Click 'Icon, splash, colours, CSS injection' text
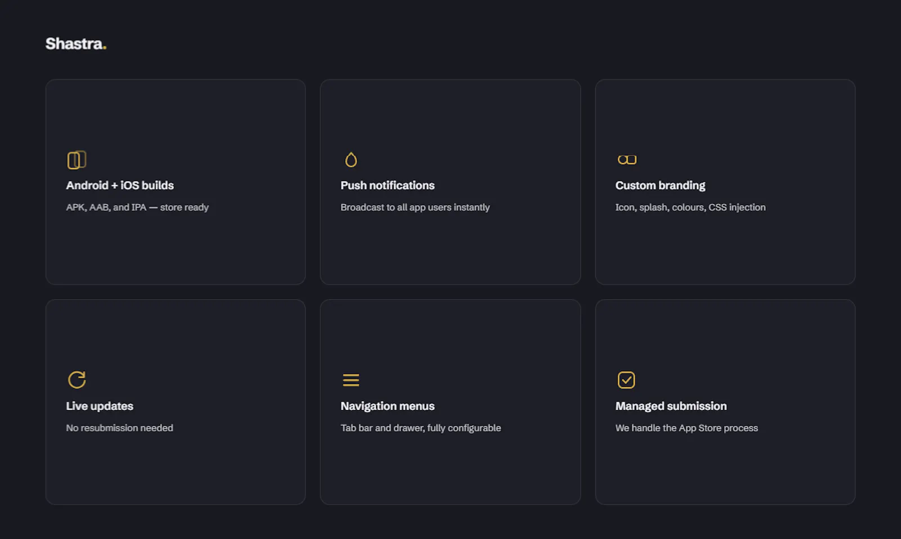Image resolution: width=901 pixels, height=539 pixels. (x=690, y=207)
